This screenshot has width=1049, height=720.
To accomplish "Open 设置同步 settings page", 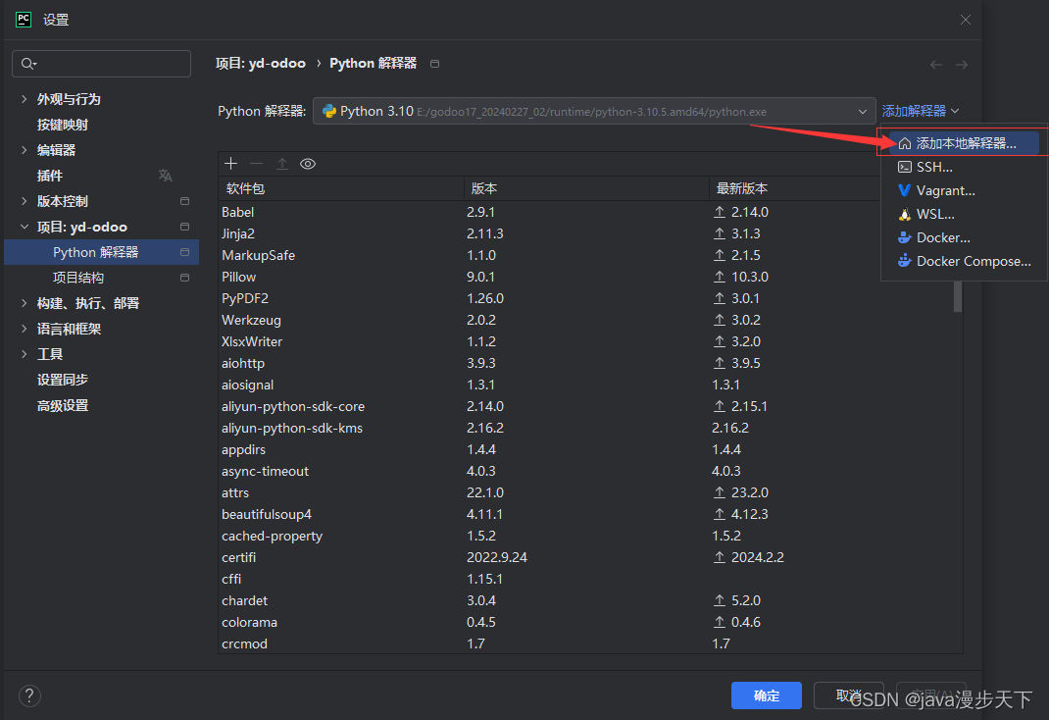I will coord(62,380).
